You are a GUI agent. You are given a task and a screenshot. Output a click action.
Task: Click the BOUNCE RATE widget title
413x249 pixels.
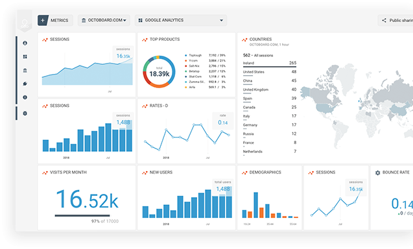[x=396, y=172]
